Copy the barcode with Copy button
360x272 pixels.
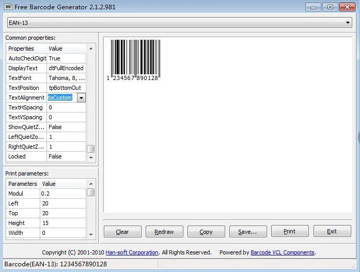206,231
